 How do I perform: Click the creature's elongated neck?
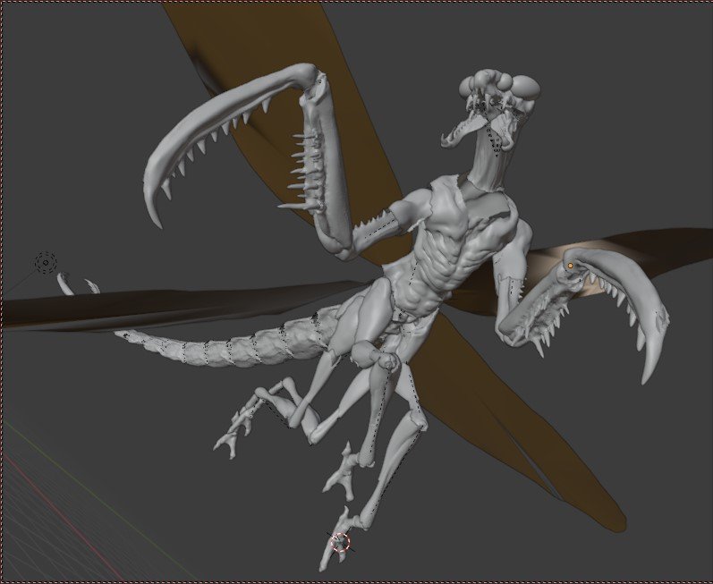pyautogui.click(x=484, y=159)
